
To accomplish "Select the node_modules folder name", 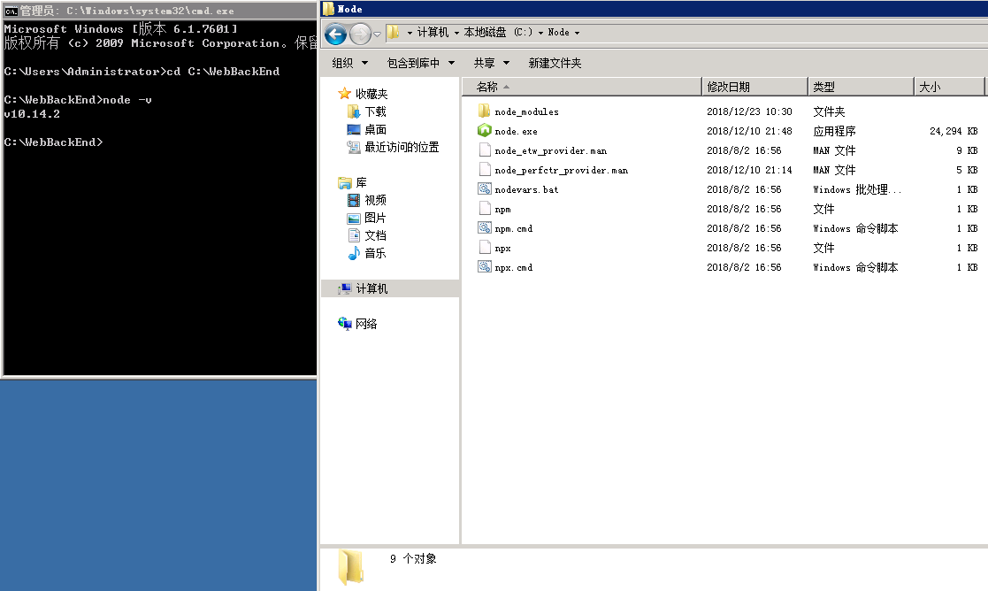I will coord(527,111).
